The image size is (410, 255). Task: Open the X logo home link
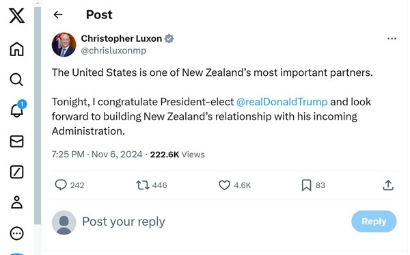16,16
